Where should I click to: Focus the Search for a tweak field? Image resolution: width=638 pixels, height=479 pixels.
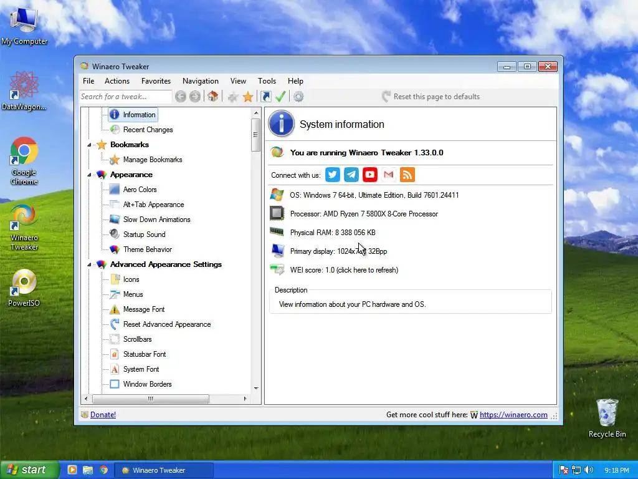[125, 97]
